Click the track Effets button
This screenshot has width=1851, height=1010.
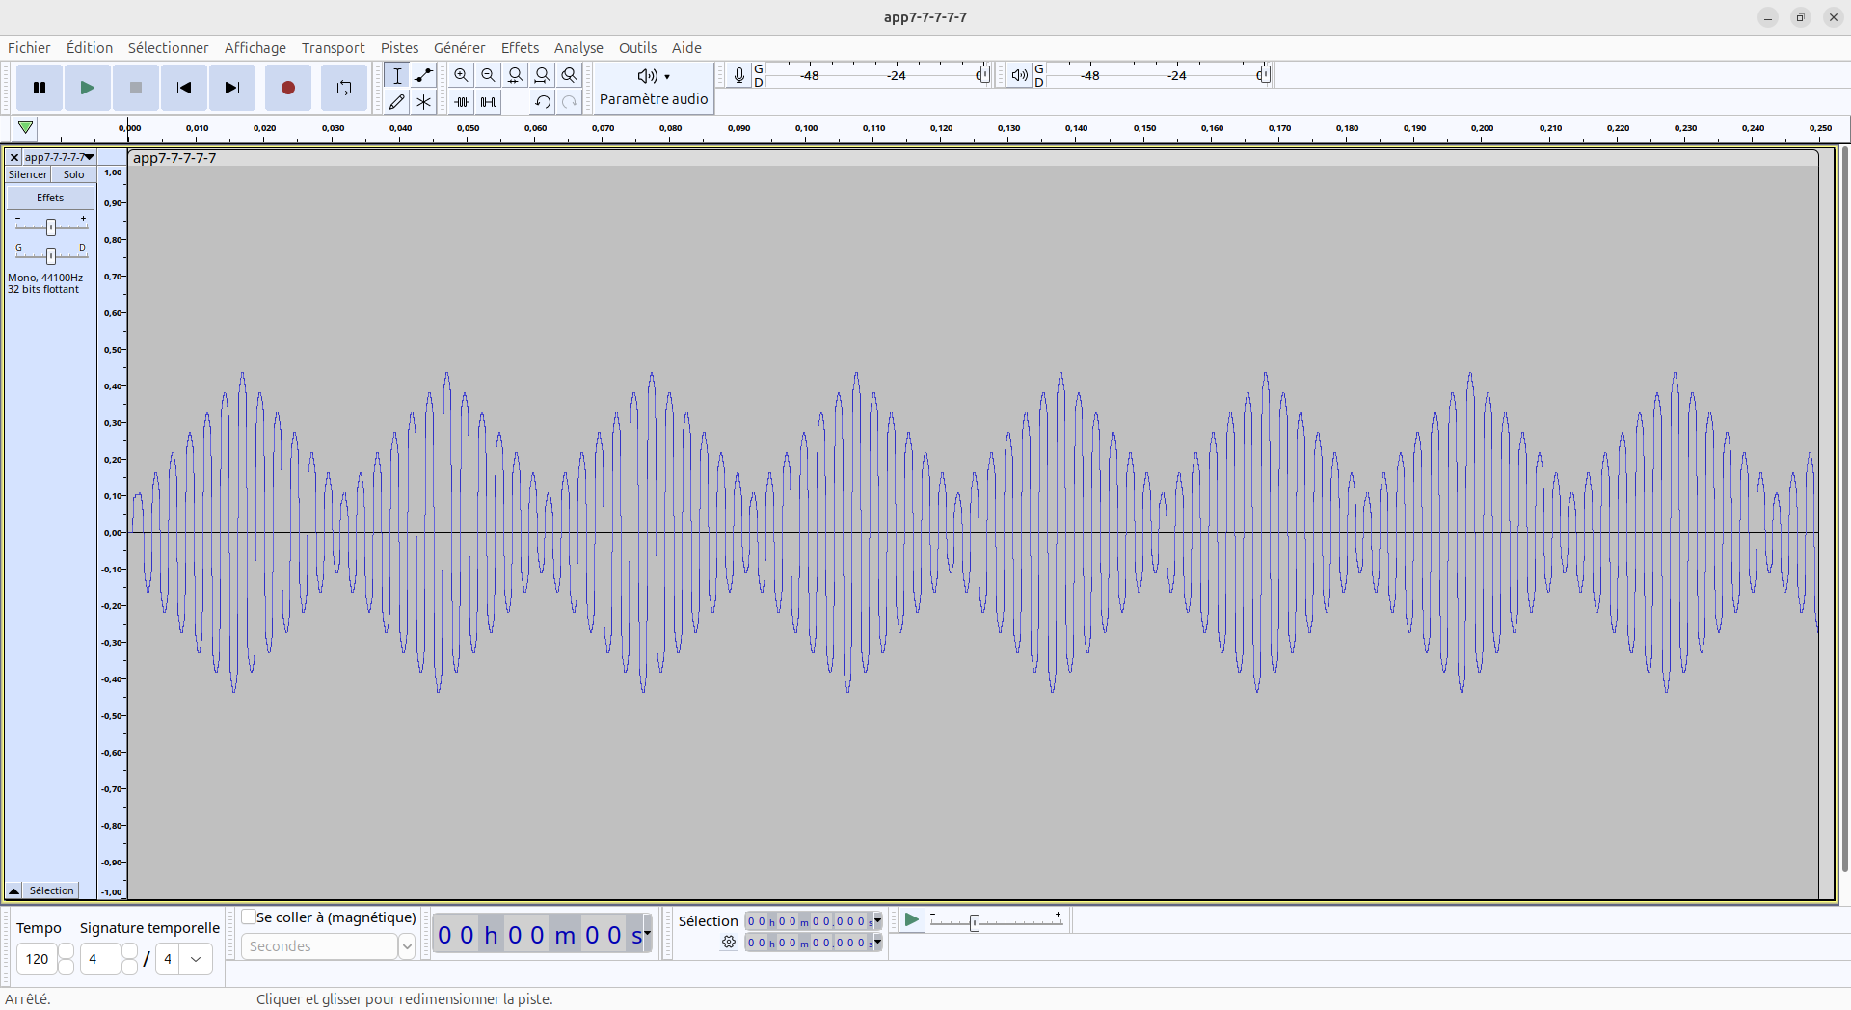50,198
